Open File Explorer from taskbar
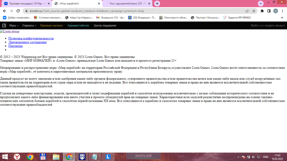The width and height of the screenshot is (287, 161). coord(56,157)
